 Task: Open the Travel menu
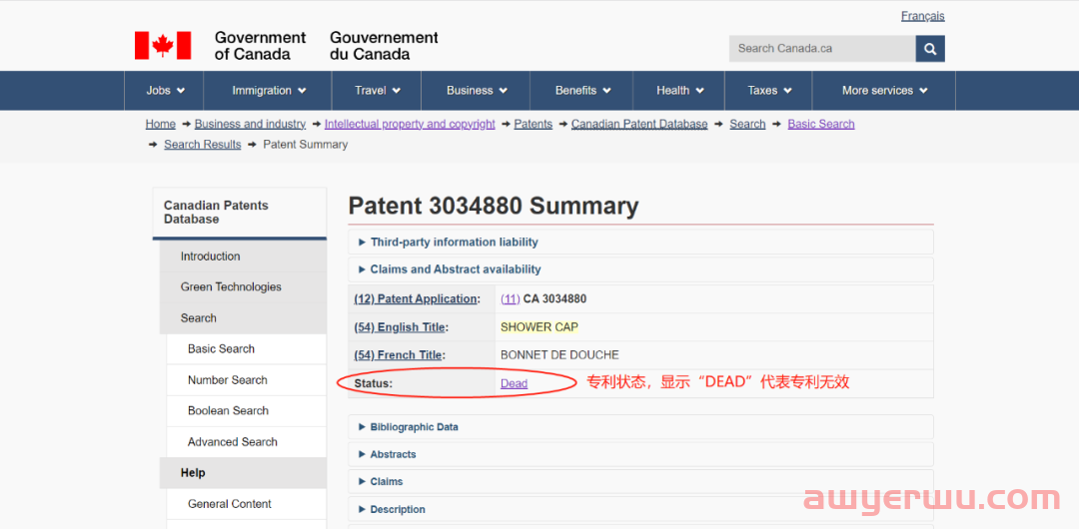[x=377, y=90]
